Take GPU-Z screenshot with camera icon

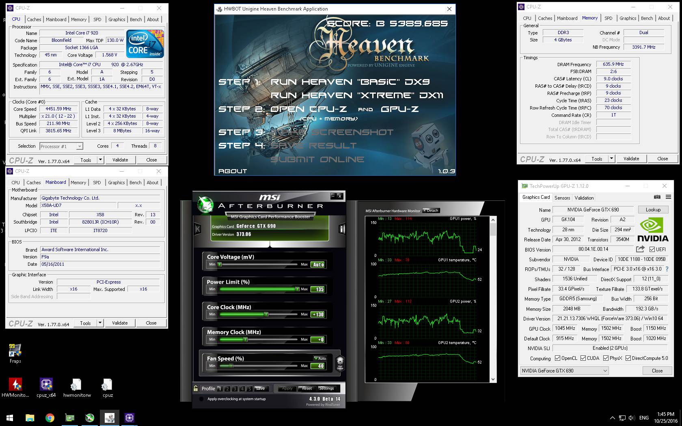[657, 197]
